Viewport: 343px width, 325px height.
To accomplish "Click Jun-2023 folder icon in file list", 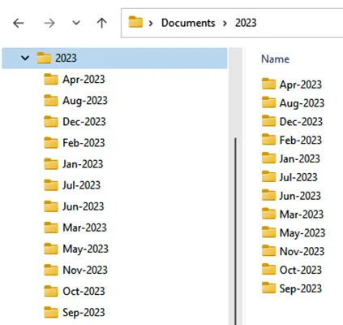I will [x=268, y=195].
